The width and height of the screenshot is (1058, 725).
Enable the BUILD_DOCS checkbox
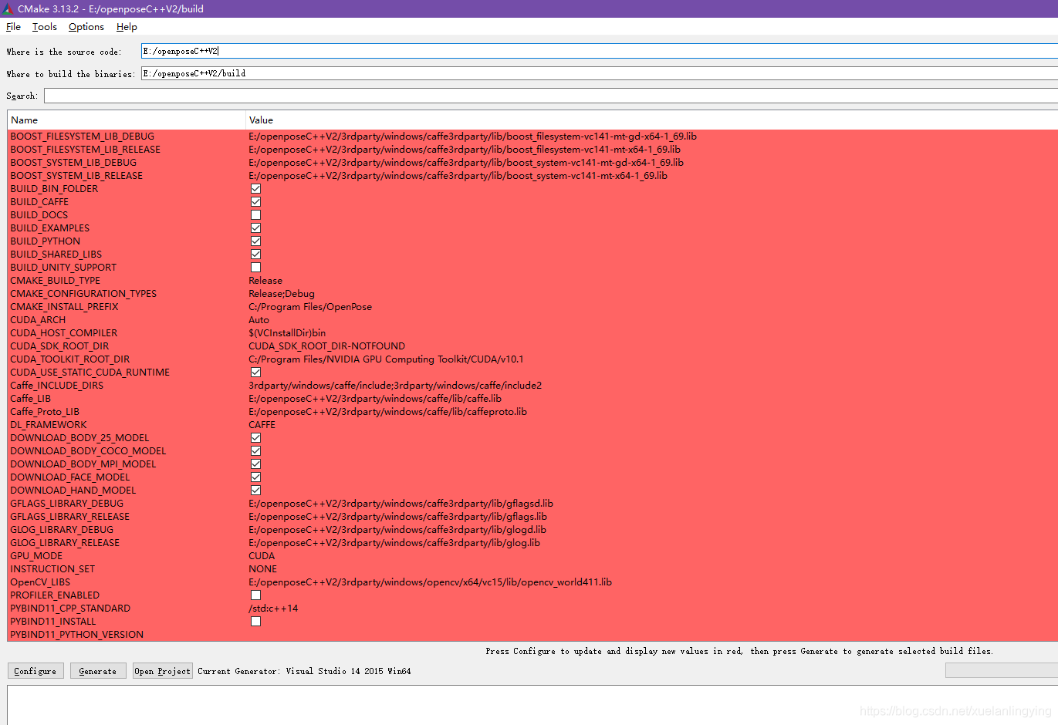click(256, 215)
